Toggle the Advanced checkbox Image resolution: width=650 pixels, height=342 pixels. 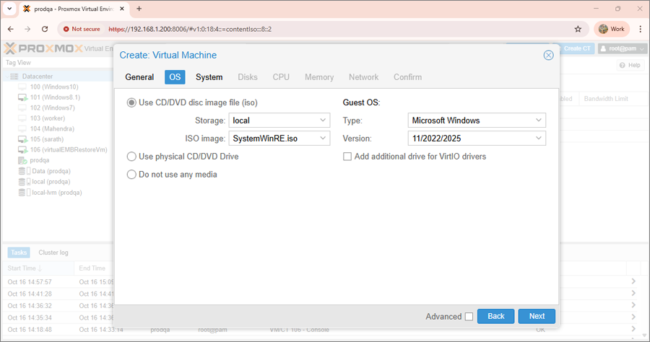[469, 316]
